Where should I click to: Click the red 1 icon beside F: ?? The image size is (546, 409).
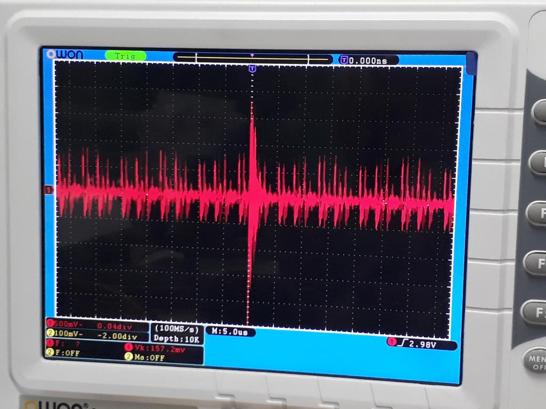pyautogui.click(x=50, y=343)
